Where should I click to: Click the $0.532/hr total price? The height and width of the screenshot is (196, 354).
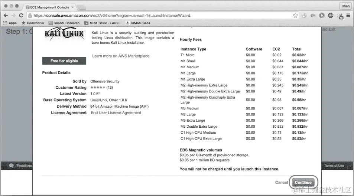[300, 127]
